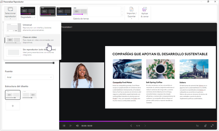Expand the theme gallery list
This screenshot has width=219, height=131.
pyautogui.click(x=122, y=15)
